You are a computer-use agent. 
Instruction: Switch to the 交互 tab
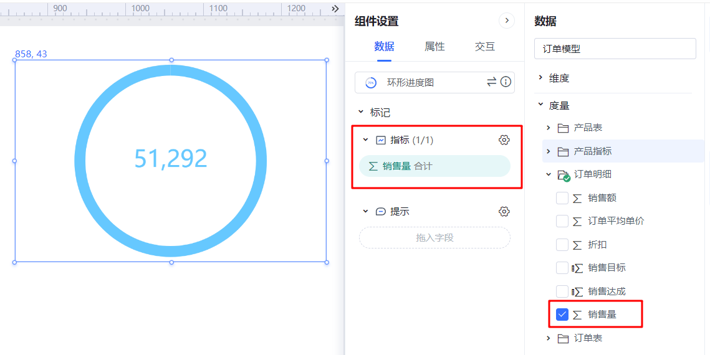(485, 47)
